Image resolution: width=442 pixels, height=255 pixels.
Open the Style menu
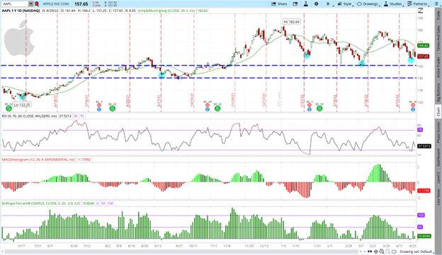click(x=346, y=4)
